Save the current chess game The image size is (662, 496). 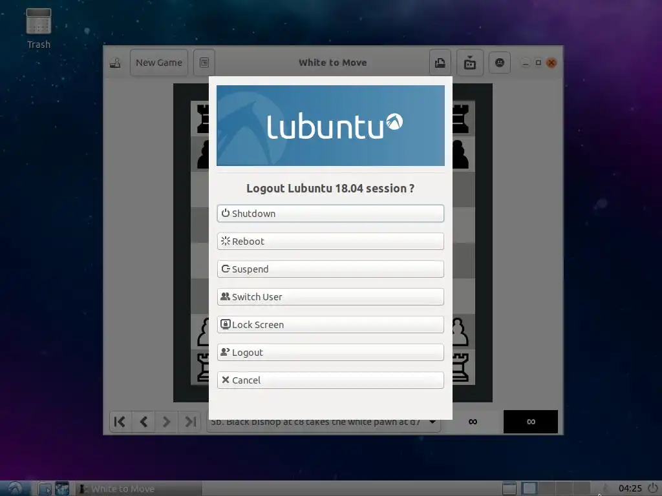click(469, 63)
